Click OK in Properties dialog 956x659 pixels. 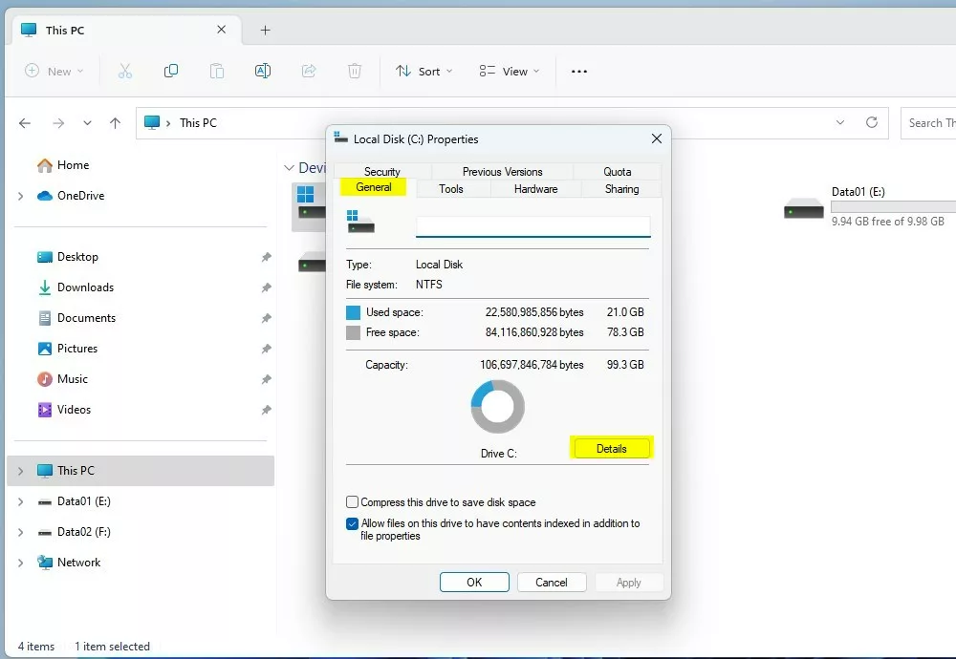coord(474,583)
